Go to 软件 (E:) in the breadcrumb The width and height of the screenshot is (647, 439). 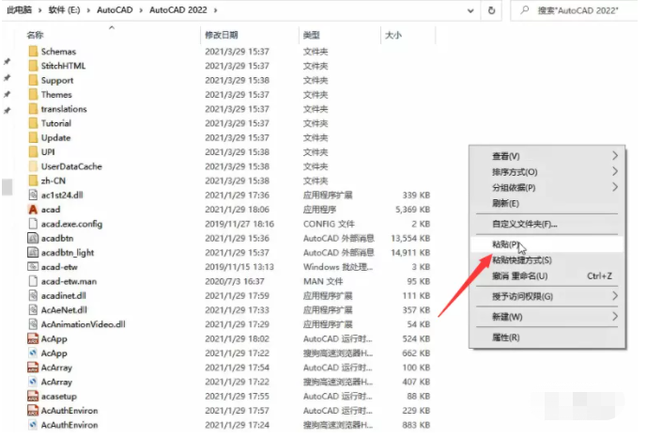click(x=65, y=10)
